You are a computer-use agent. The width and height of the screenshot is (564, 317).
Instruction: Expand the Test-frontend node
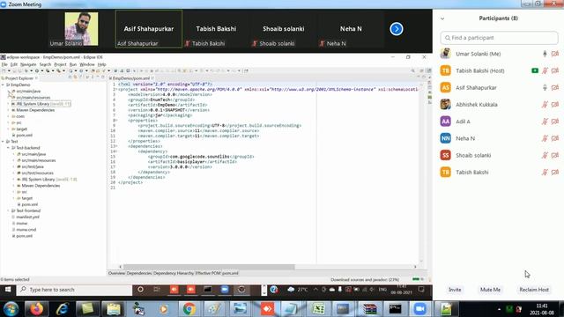click(x=8, y=210)
